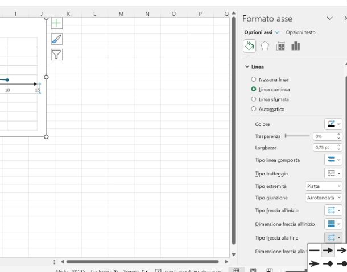The height and width of the screenshot is (272, 347).
Task: Click the data point marker on the chart line
Action: tap(7, 80)
